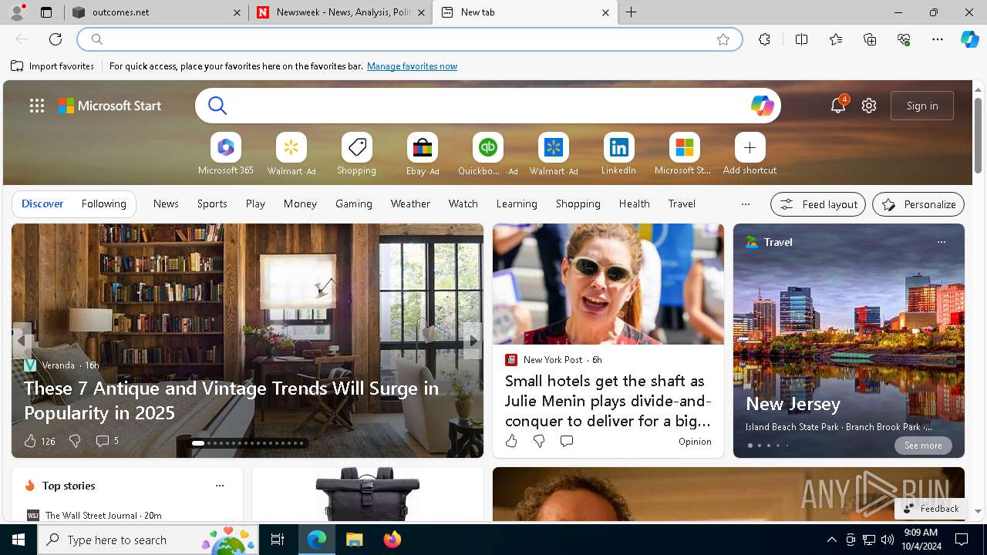Open Task View on the taskbar
987x555 pixels.
(278, 540)
